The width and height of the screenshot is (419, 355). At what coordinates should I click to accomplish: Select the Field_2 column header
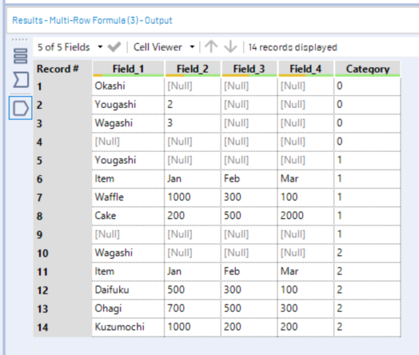[x=192, y=69]
